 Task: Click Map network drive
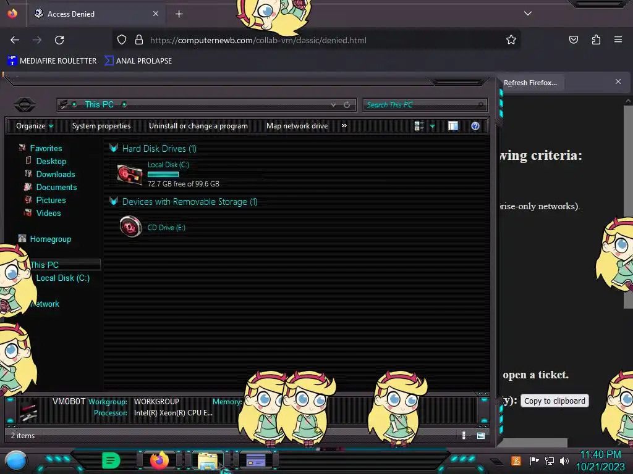pyautogui.click(x=297, y=126)
